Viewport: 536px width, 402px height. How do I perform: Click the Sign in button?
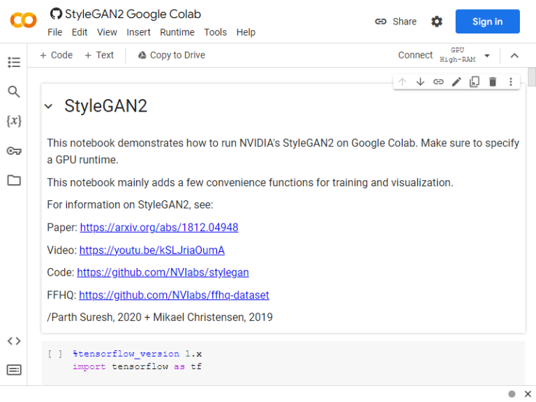pos(487,22)
